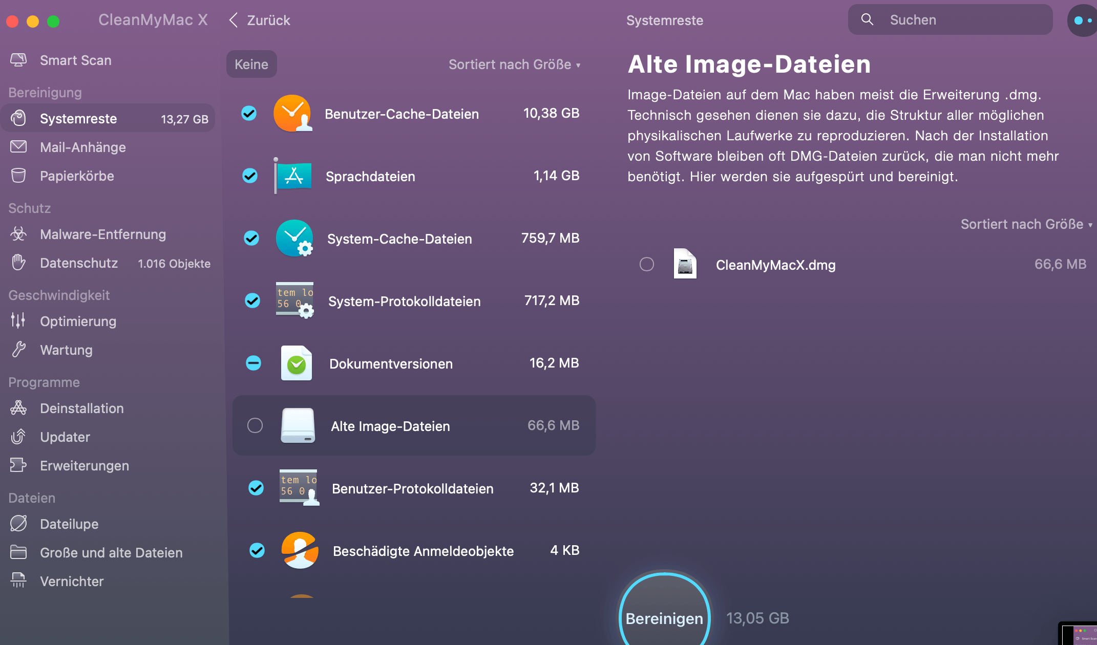Click the Optimierung sliders icon
This screenshot has height=645, width=1097.
pyautogui.click(x=18, y=321)
